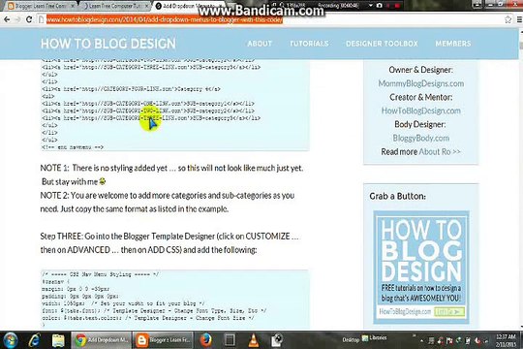Visit the HowToBlogDesign.com sidebar link
Image resolution: width=523 pixels, height=349 pixels.
pos(421,111)
